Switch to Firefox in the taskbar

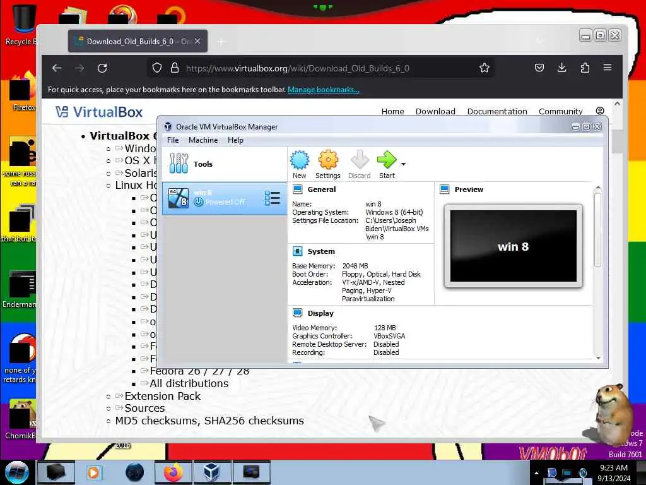coord(173,472)
